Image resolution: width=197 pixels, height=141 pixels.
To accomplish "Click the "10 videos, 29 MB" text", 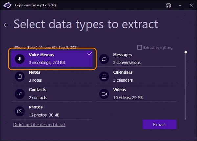I will [x=128, y=98].
